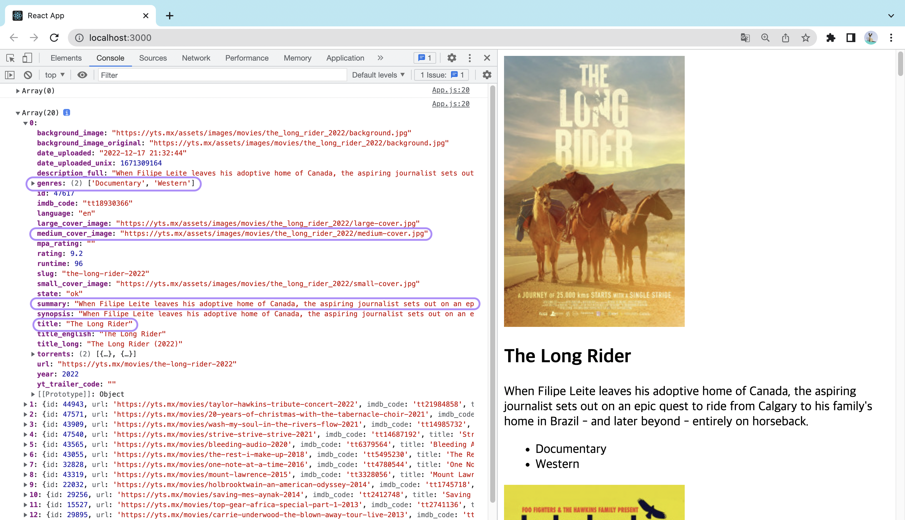The height and width of the screenshot is (520, 905).
Task: Click The Long Rider heading
Action: pos(568,356)
